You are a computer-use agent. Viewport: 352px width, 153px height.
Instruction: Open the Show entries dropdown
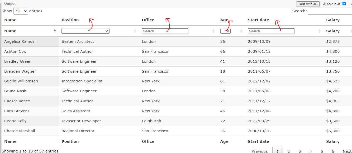click(21, 11)
